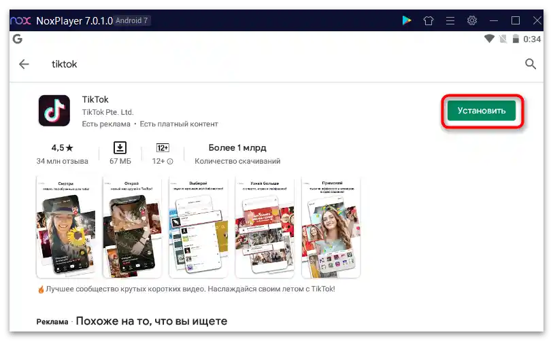Open the Узнай больше screenshot thumbnail
This screenshot has height=341, width=553.
coord(265,227)
